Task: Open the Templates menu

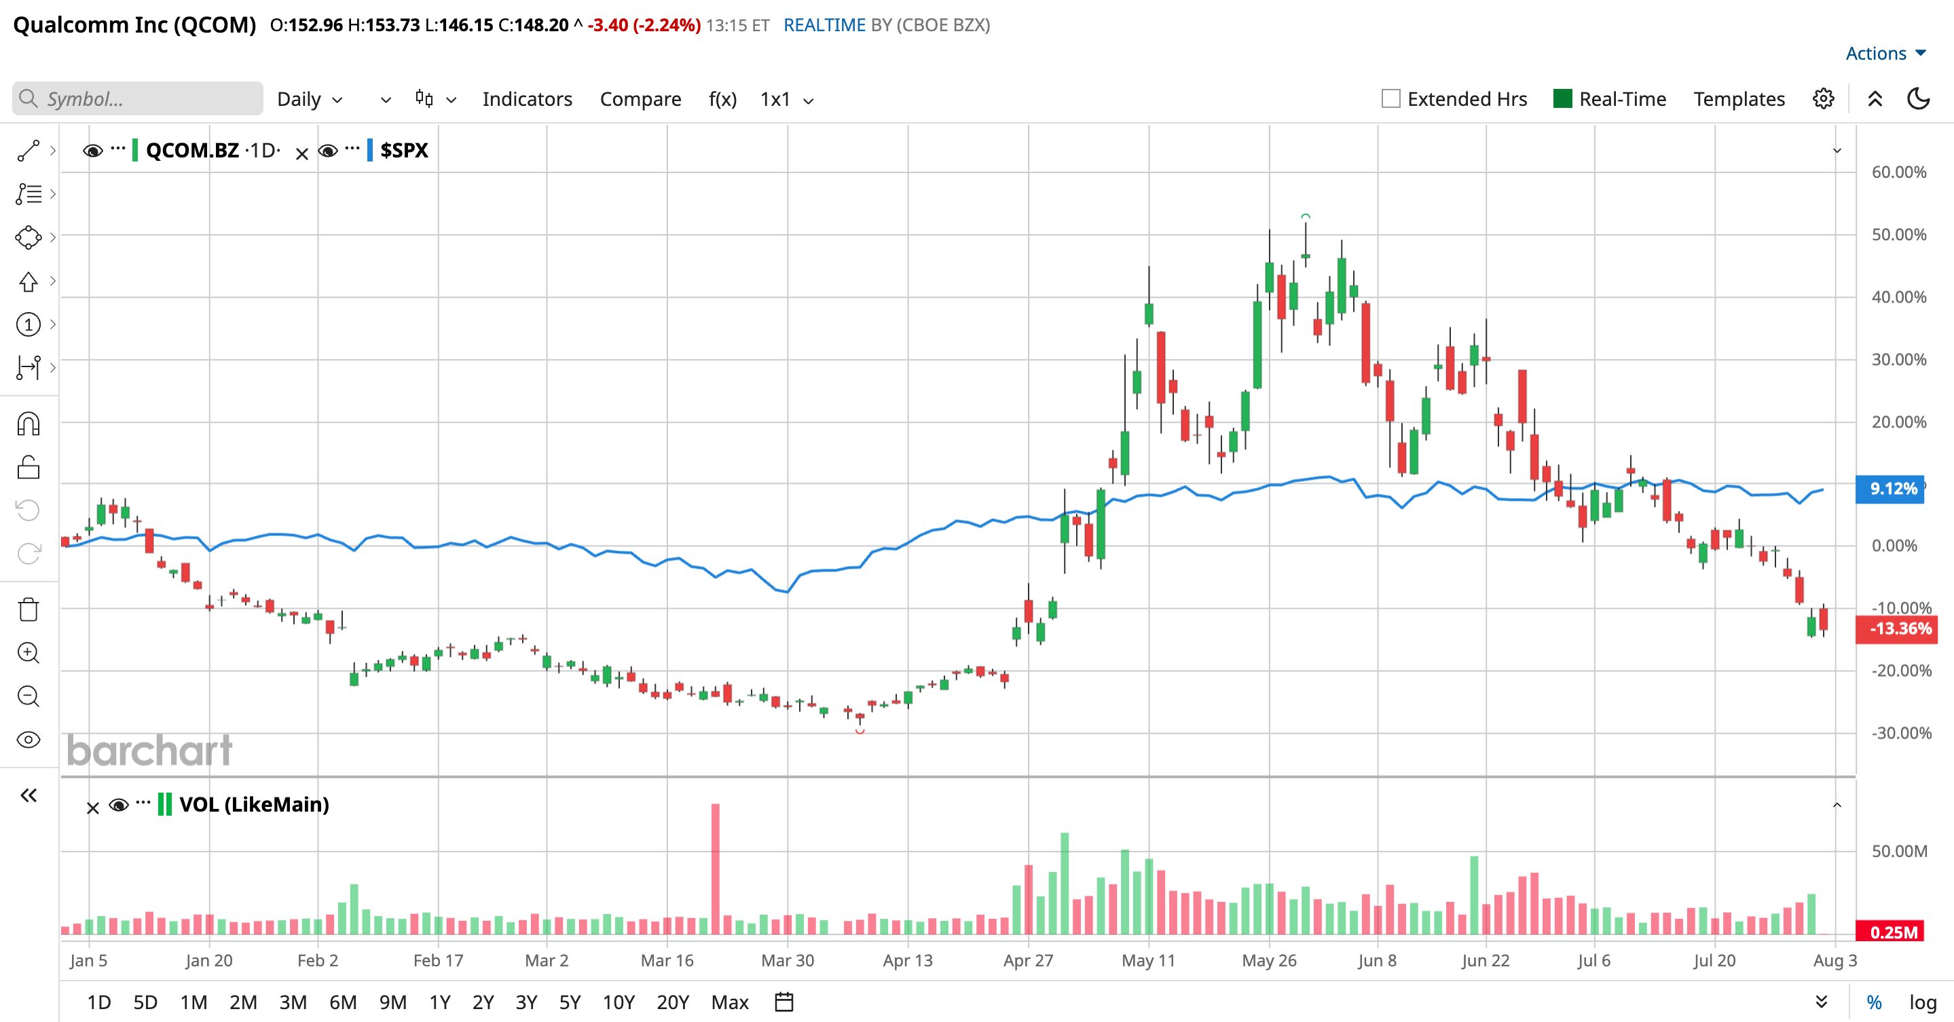Action: 1739,99
